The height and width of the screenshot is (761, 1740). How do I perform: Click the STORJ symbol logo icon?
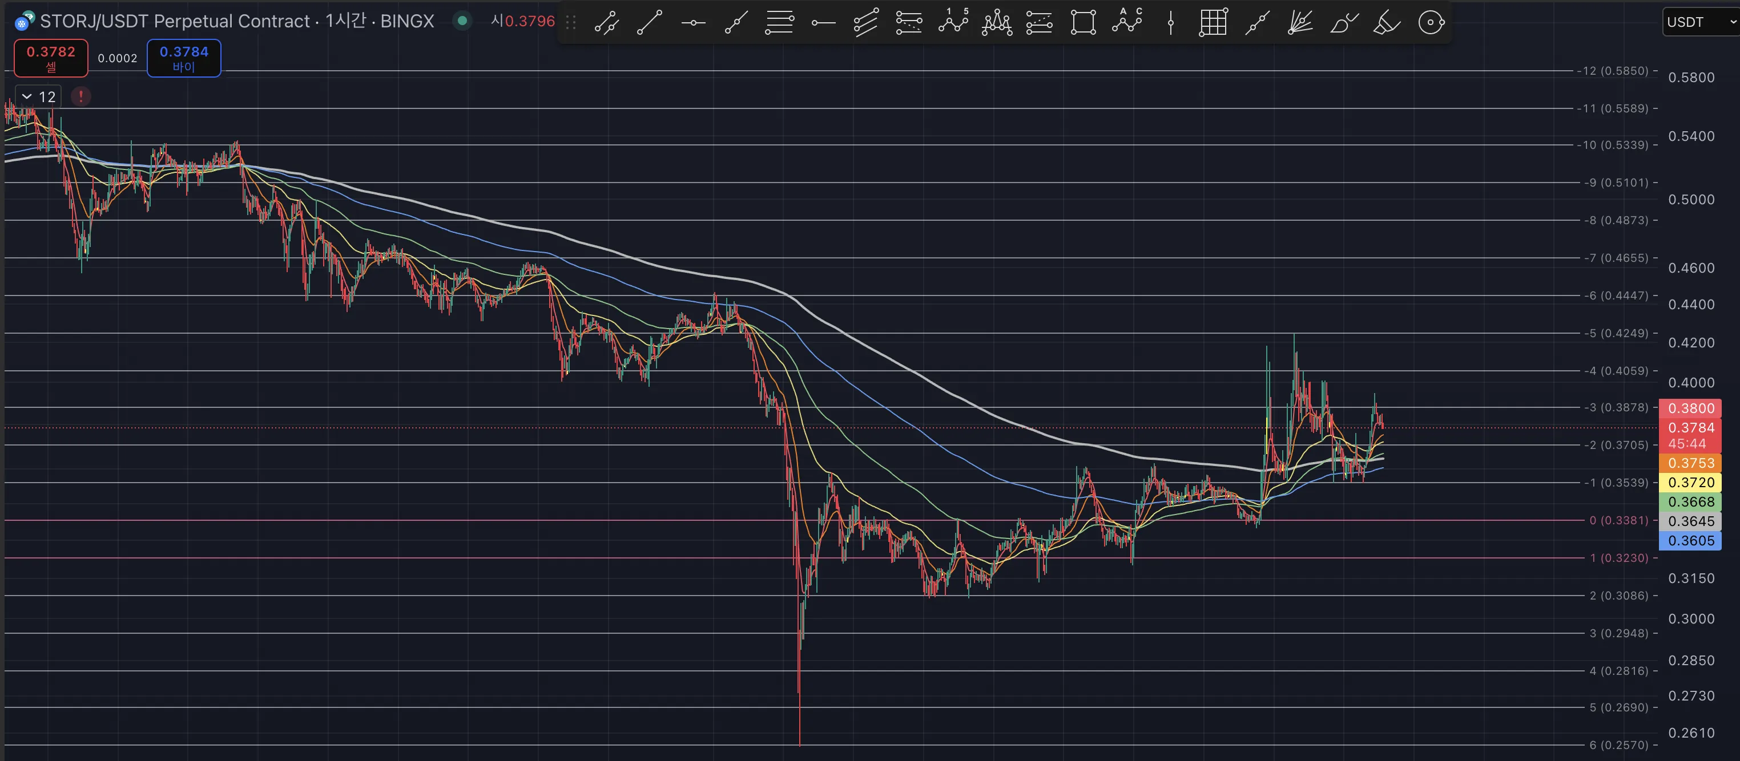[25, 21]
